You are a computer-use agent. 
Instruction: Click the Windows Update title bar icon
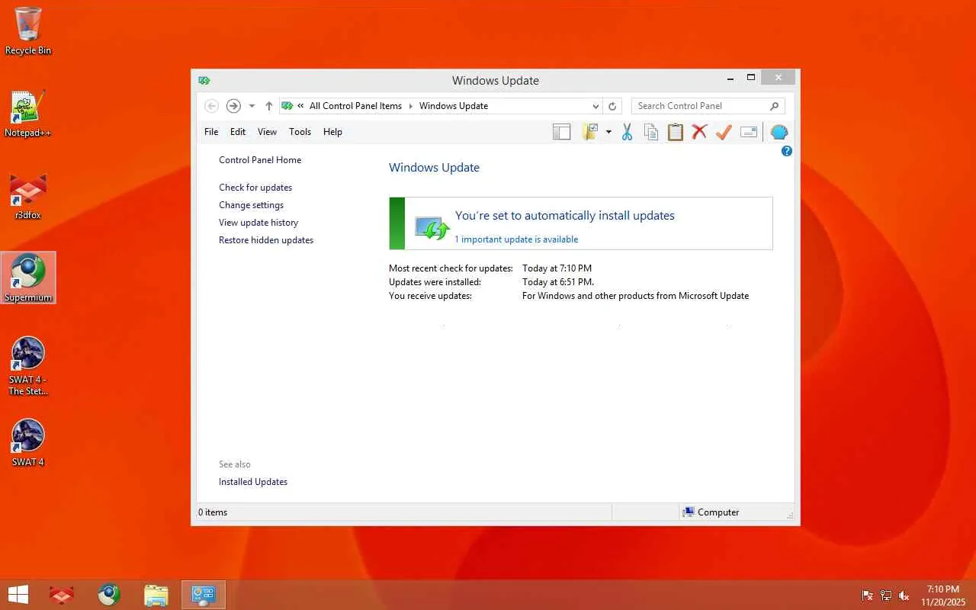(204, 80)
